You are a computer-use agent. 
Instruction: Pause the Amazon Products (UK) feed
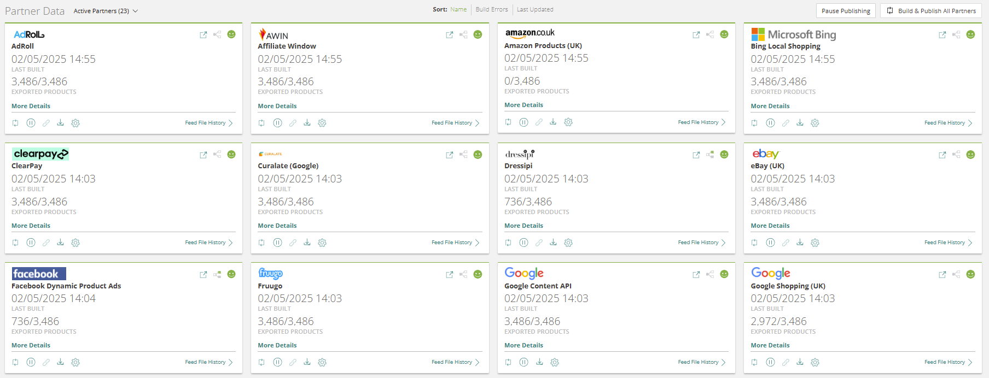[x=524, y=122]
